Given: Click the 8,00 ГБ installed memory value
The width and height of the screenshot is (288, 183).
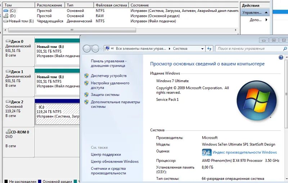Looking at the screenshot, I should 207,167.
